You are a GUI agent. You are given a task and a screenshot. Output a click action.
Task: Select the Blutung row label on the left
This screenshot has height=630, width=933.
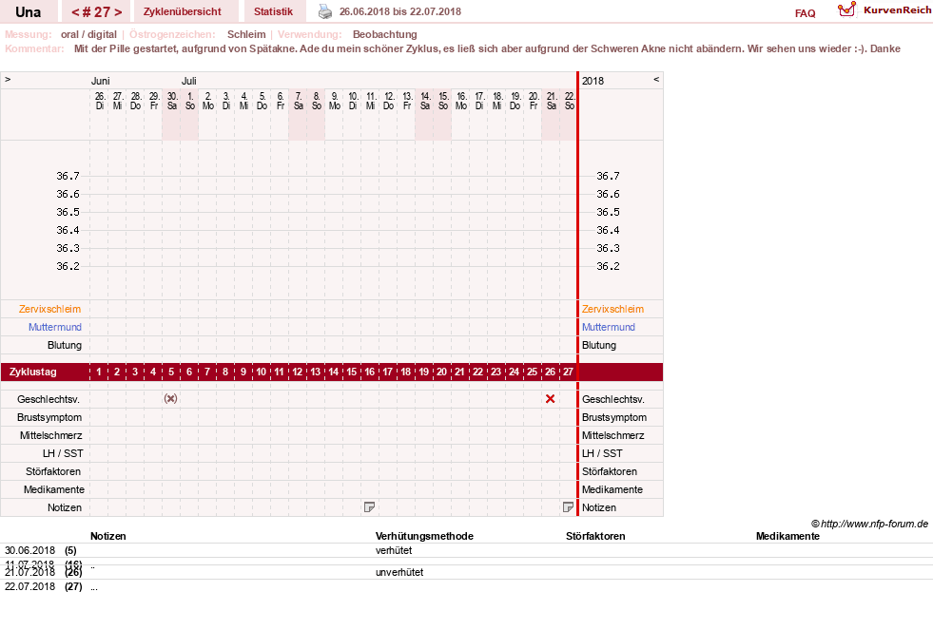[x=65, y=345]
